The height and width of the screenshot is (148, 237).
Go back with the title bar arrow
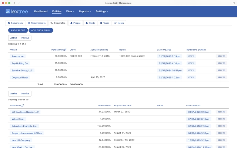click(14, 3)
